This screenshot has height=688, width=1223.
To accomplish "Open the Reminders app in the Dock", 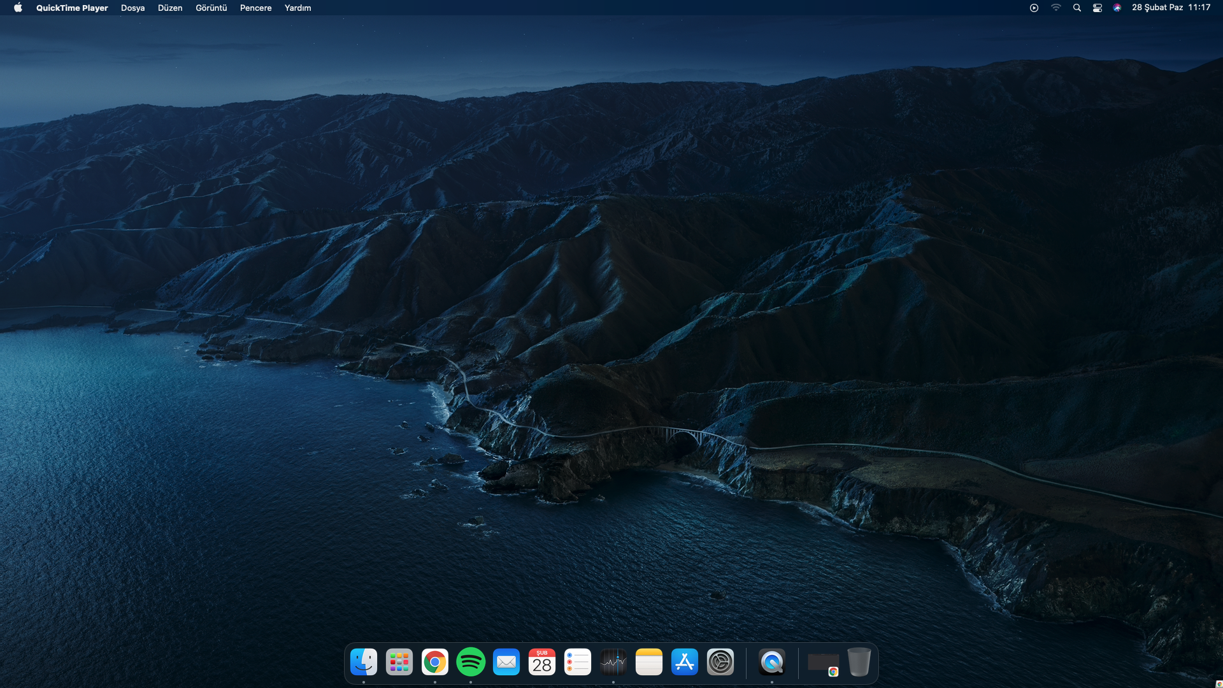I will coord(578,663).
